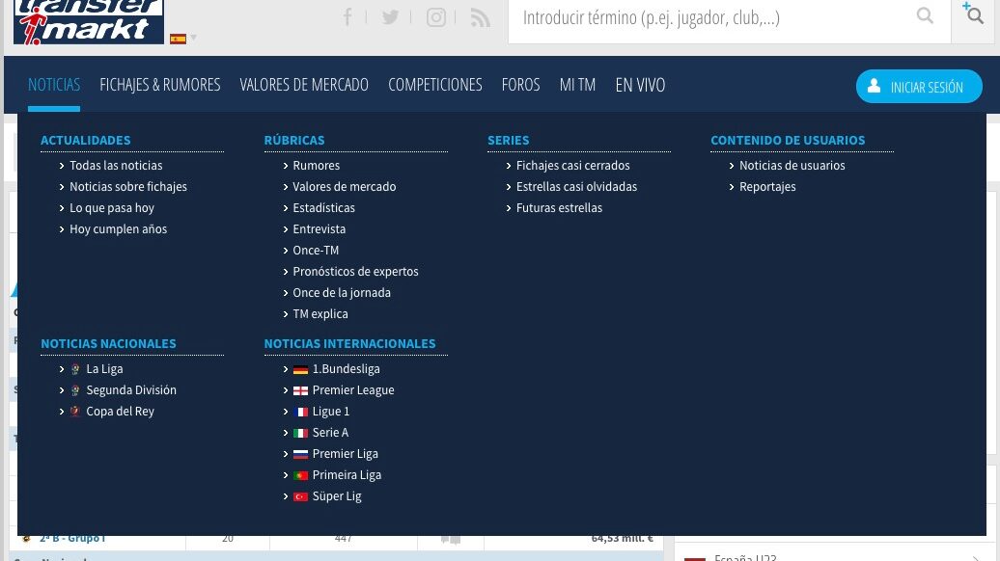This screenshot has width=1000, height=561.
Task: Select the En Vivo menu item
Action: pyautogui.click(x=640, y=85)
